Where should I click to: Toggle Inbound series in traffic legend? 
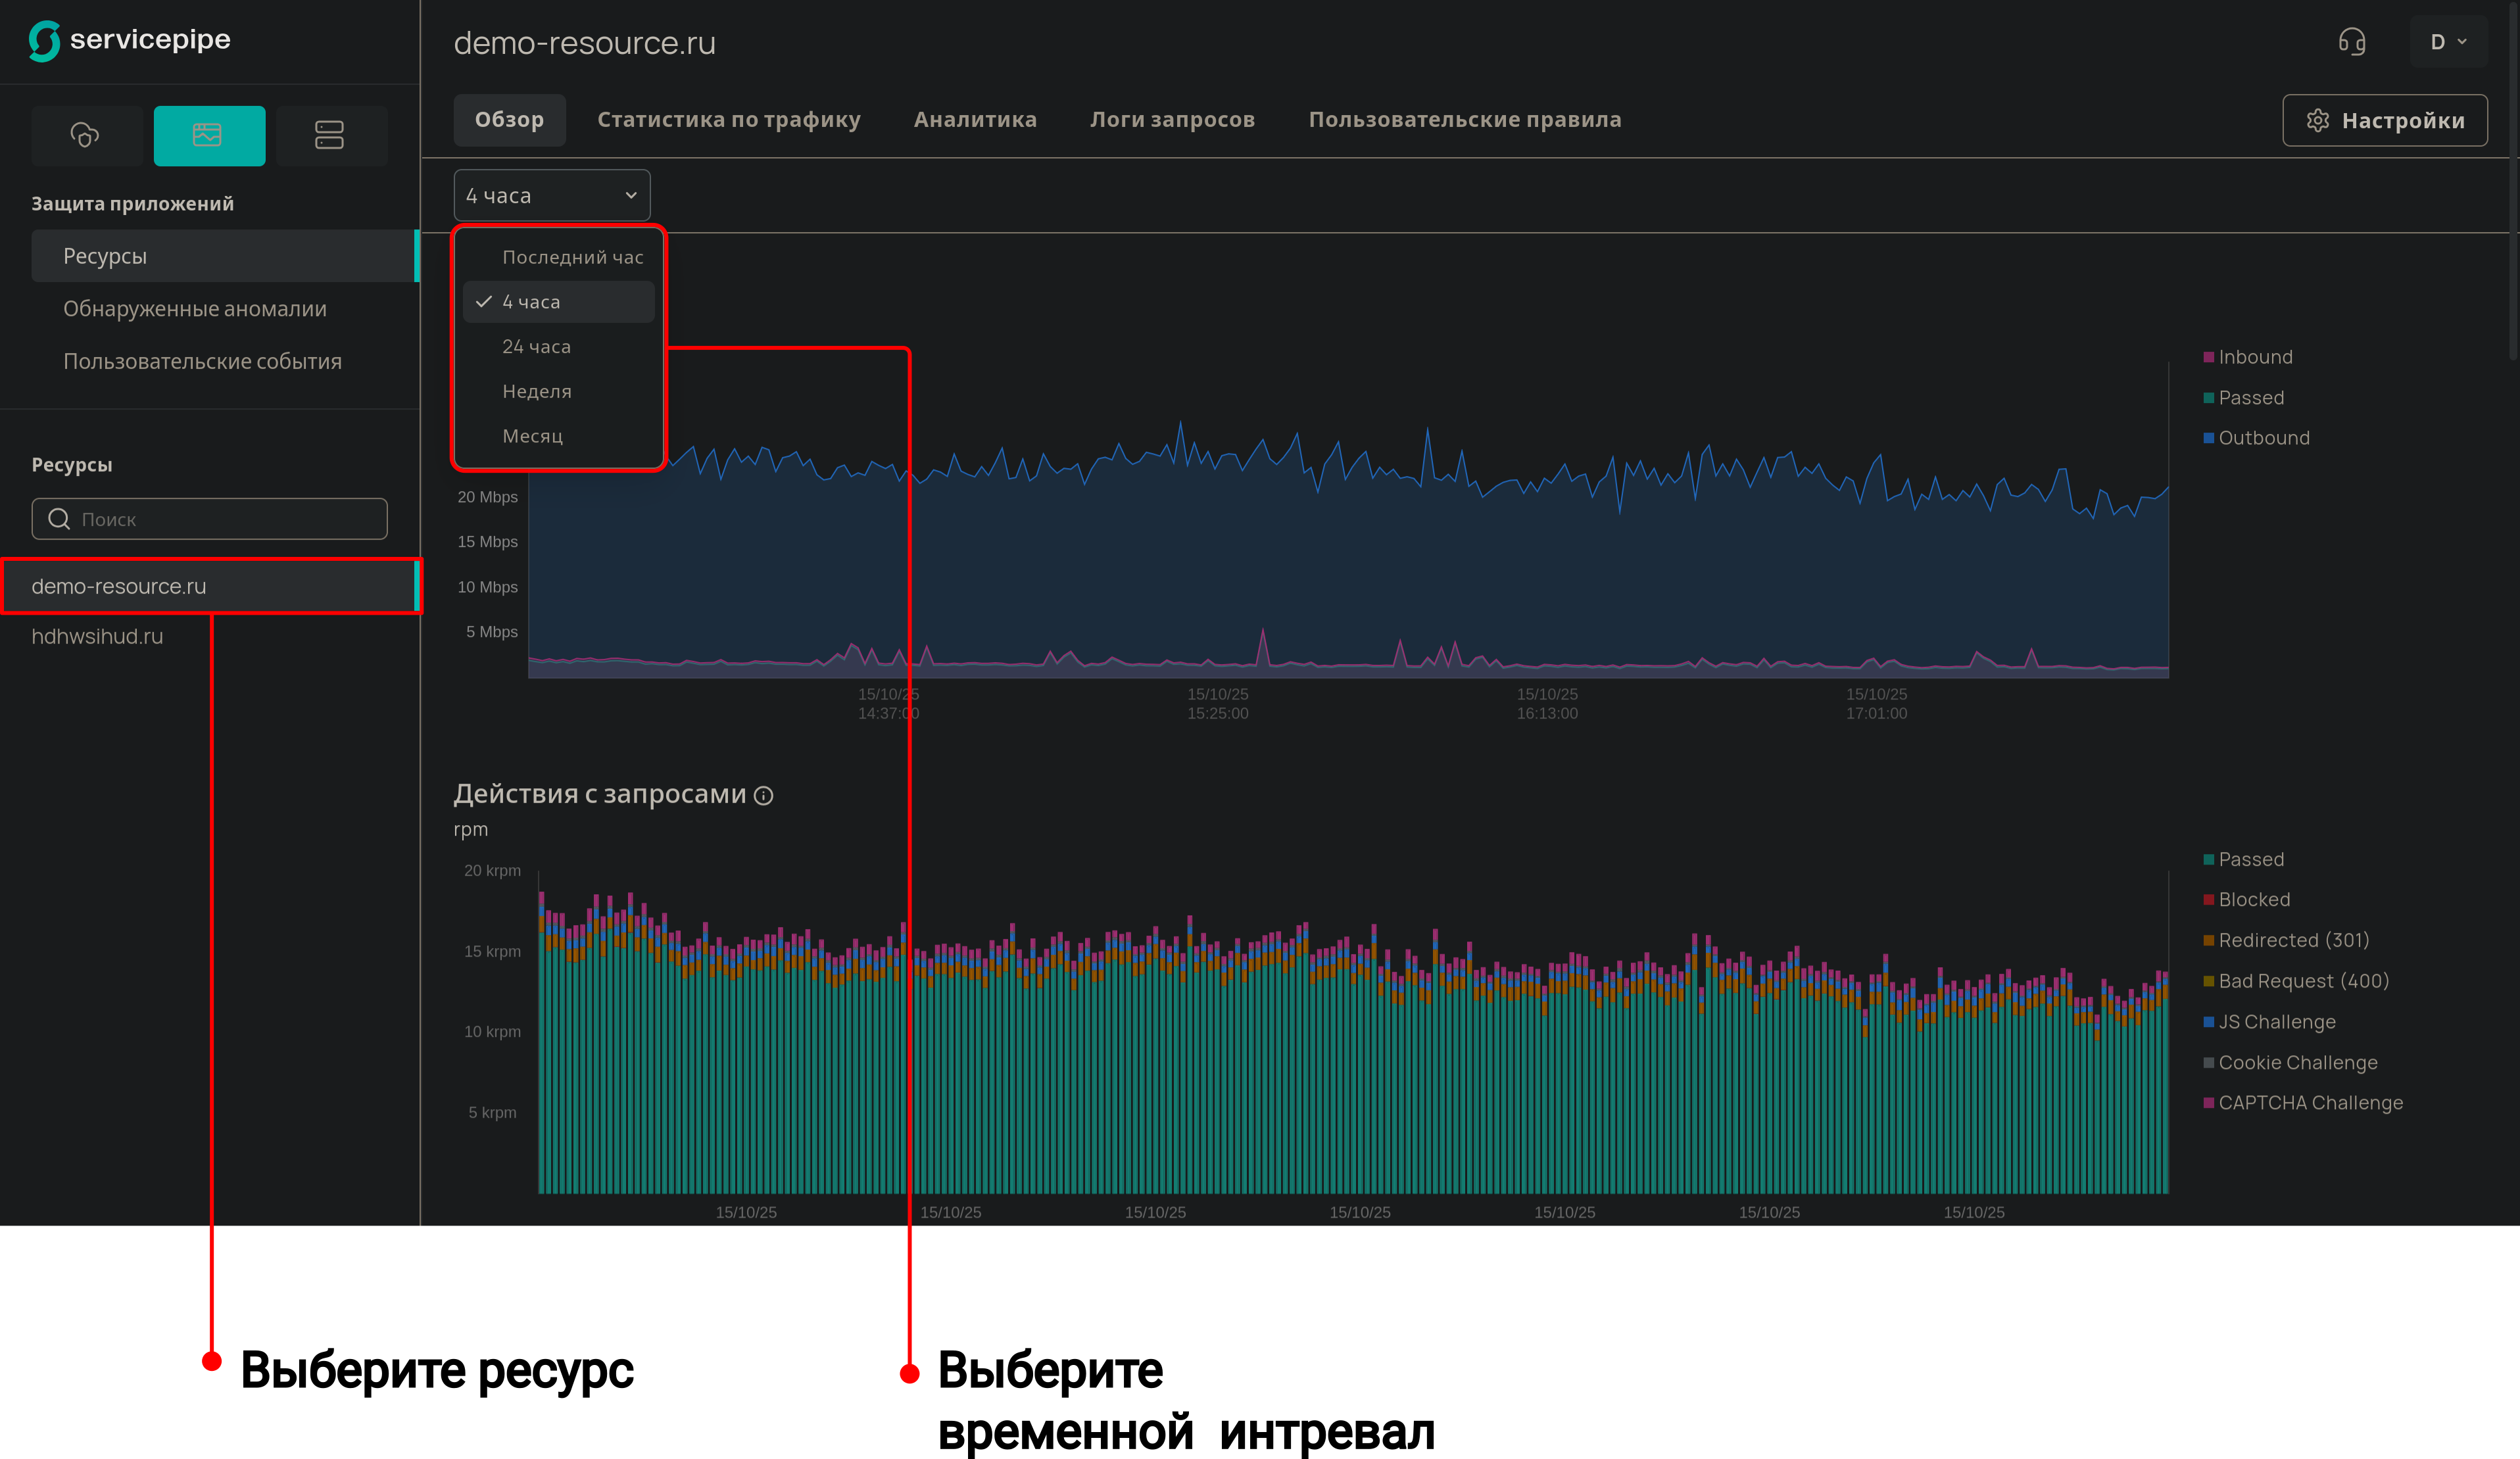(2249, 357)
